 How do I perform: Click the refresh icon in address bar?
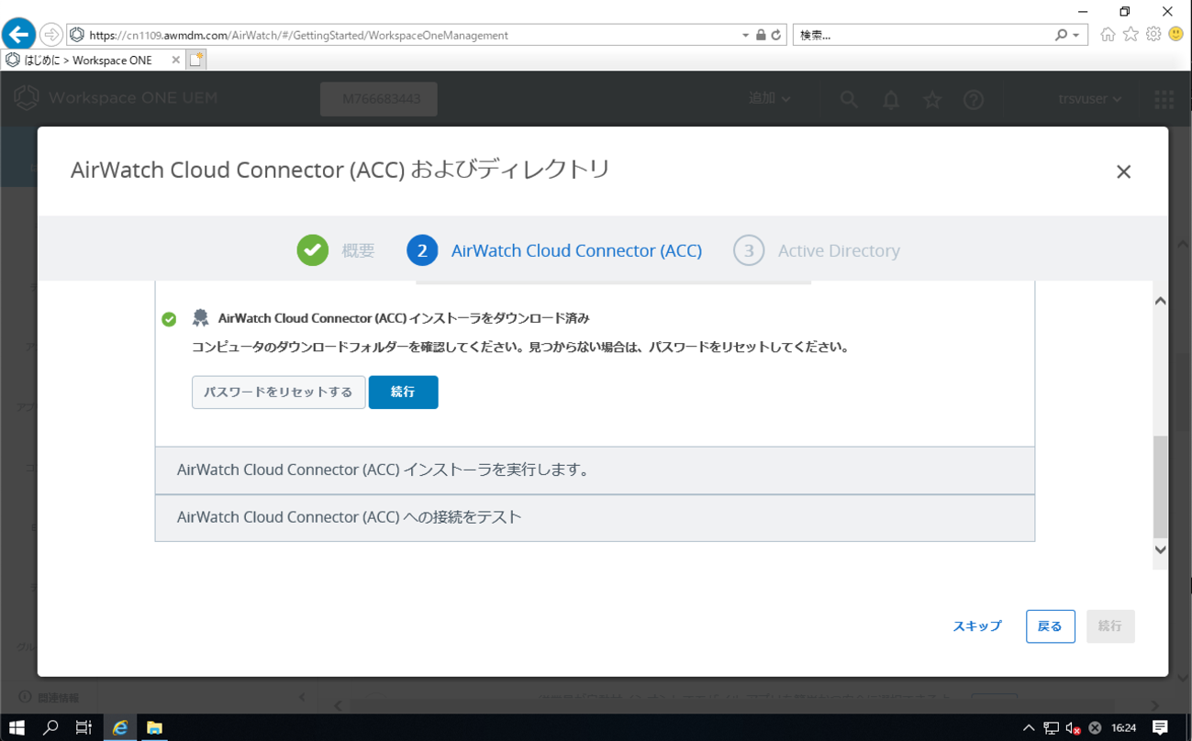[776, 35]
